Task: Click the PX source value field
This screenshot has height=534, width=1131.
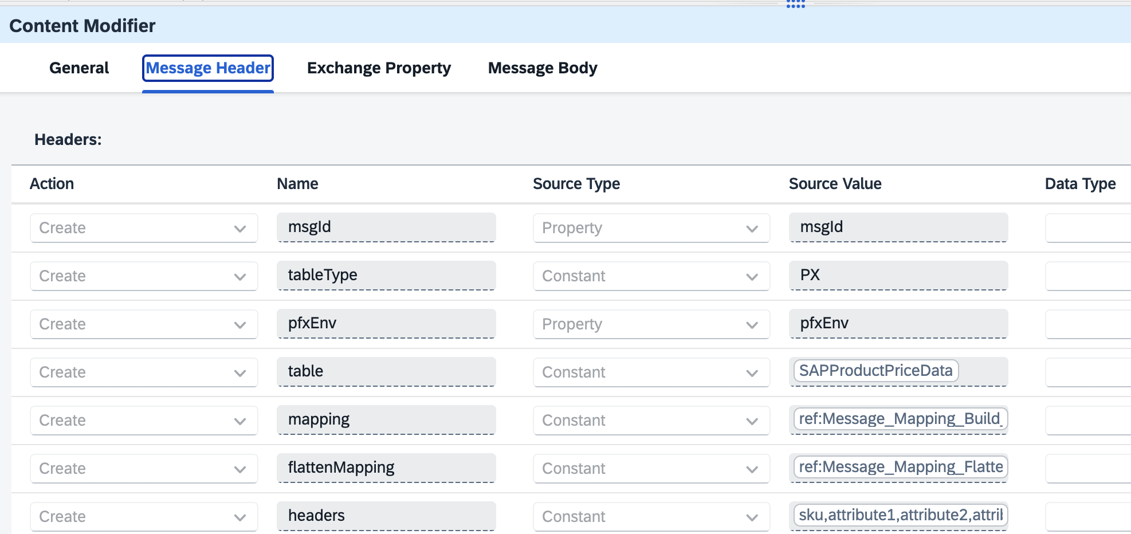Action: 898,276
